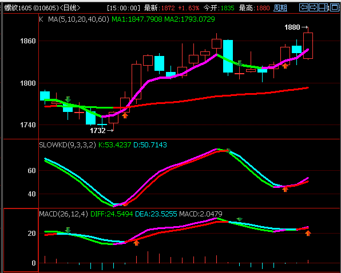The height and width of the screenshot is (273, 341).
Task: Toggle the split-panel layout icon
Action: tap(323, 7)
